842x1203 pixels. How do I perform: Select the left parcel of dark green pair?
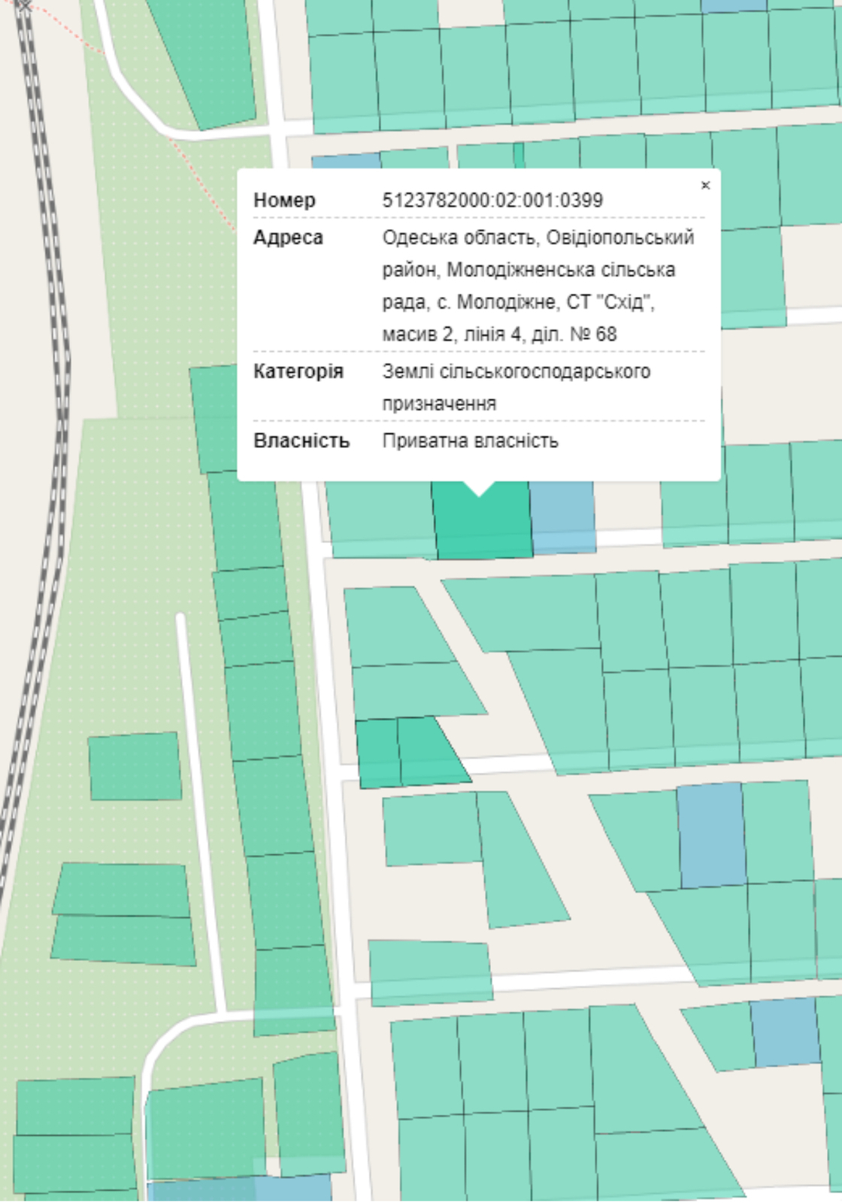pos(378,753)
